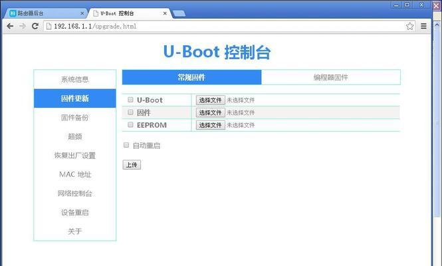Image resolution: width=442 pixels, height=266 pixels.
Task: Click the scrollbar up arrow
Action: [x=437, y=25]
